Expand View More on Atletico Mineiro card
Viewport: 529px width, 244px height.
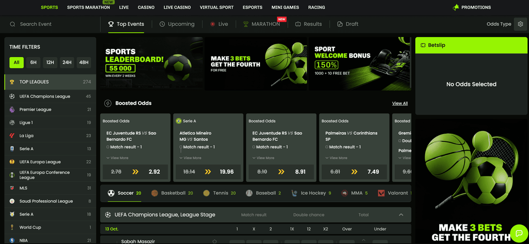tap(190, 158)
